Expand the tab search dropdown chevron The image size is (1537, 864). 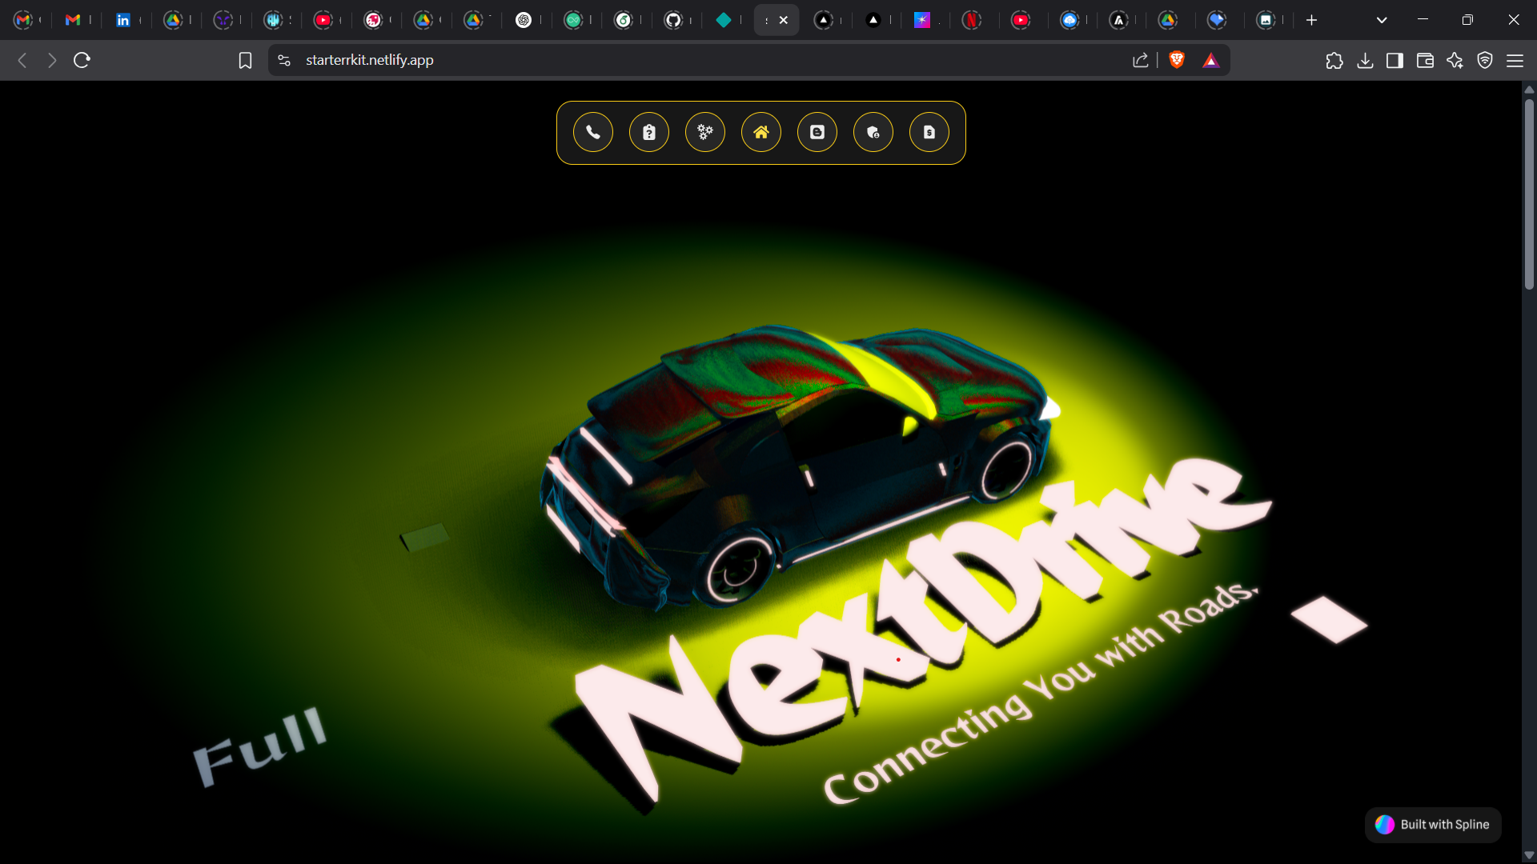(x=1382, y=20)
